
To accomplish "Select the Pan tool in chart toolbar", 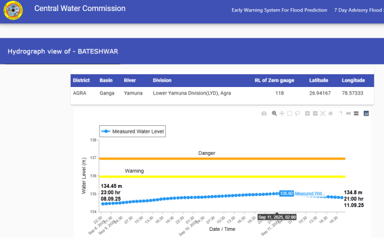I will tap(281, 114).
